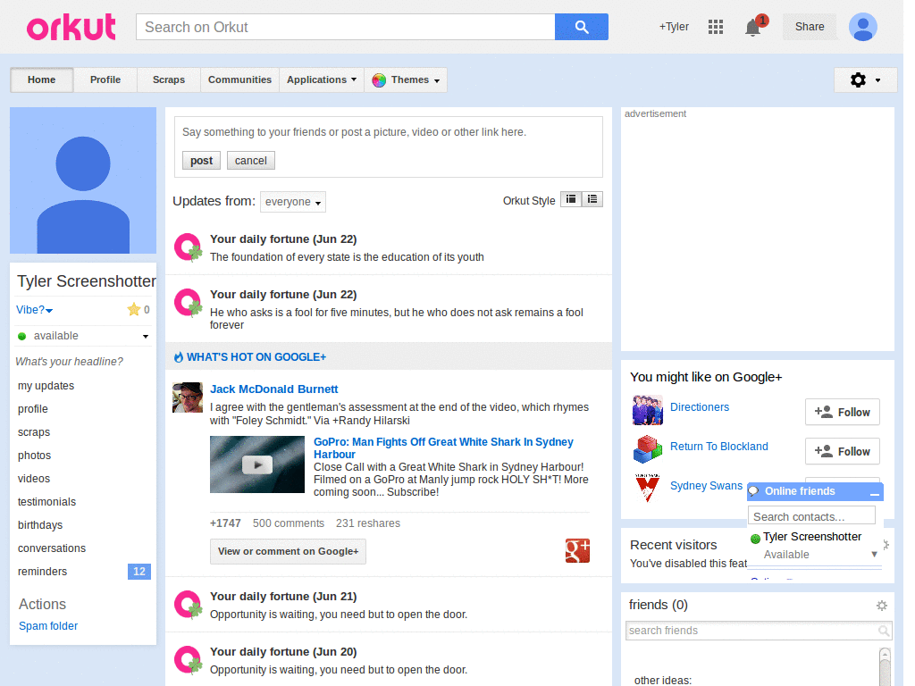
Task: Open the Profile tab
Action: click(105, 79)
